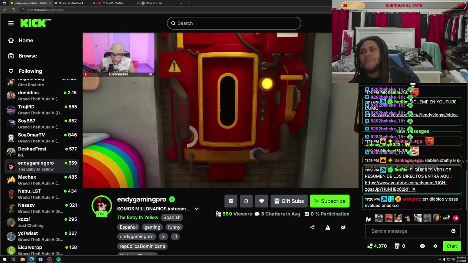
Task: Open endyvlogss YouTube link in chat
Action: point(411,115)
